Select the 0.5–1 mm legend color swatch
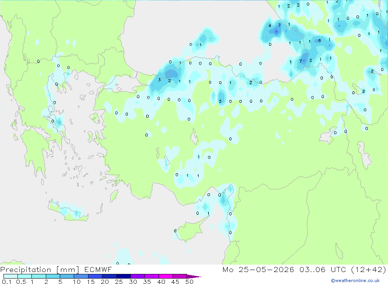Screen dimensions: 388x284 (24, 276)
